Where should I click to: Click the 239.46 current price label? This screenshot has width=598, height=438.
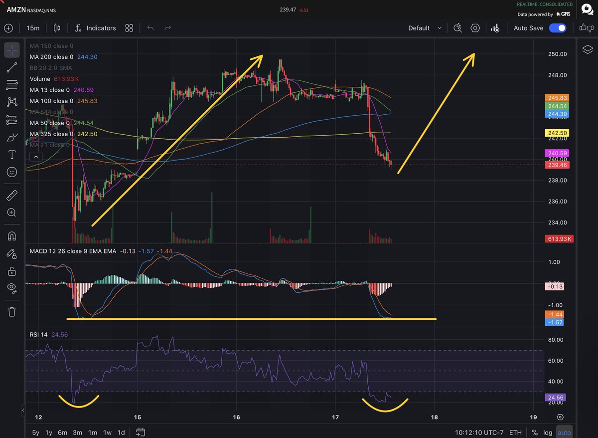(x=557, y=165)
